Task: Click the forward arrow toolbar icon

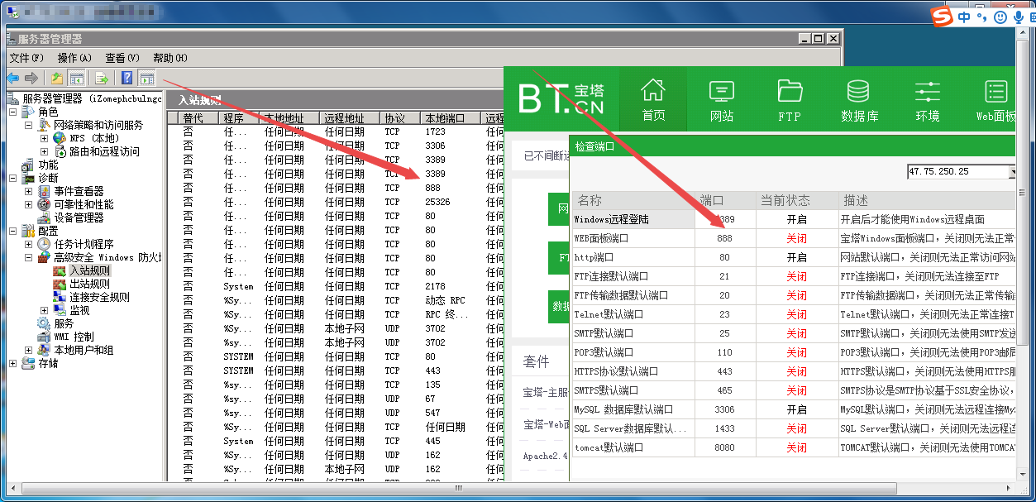Action: point(31,79)
